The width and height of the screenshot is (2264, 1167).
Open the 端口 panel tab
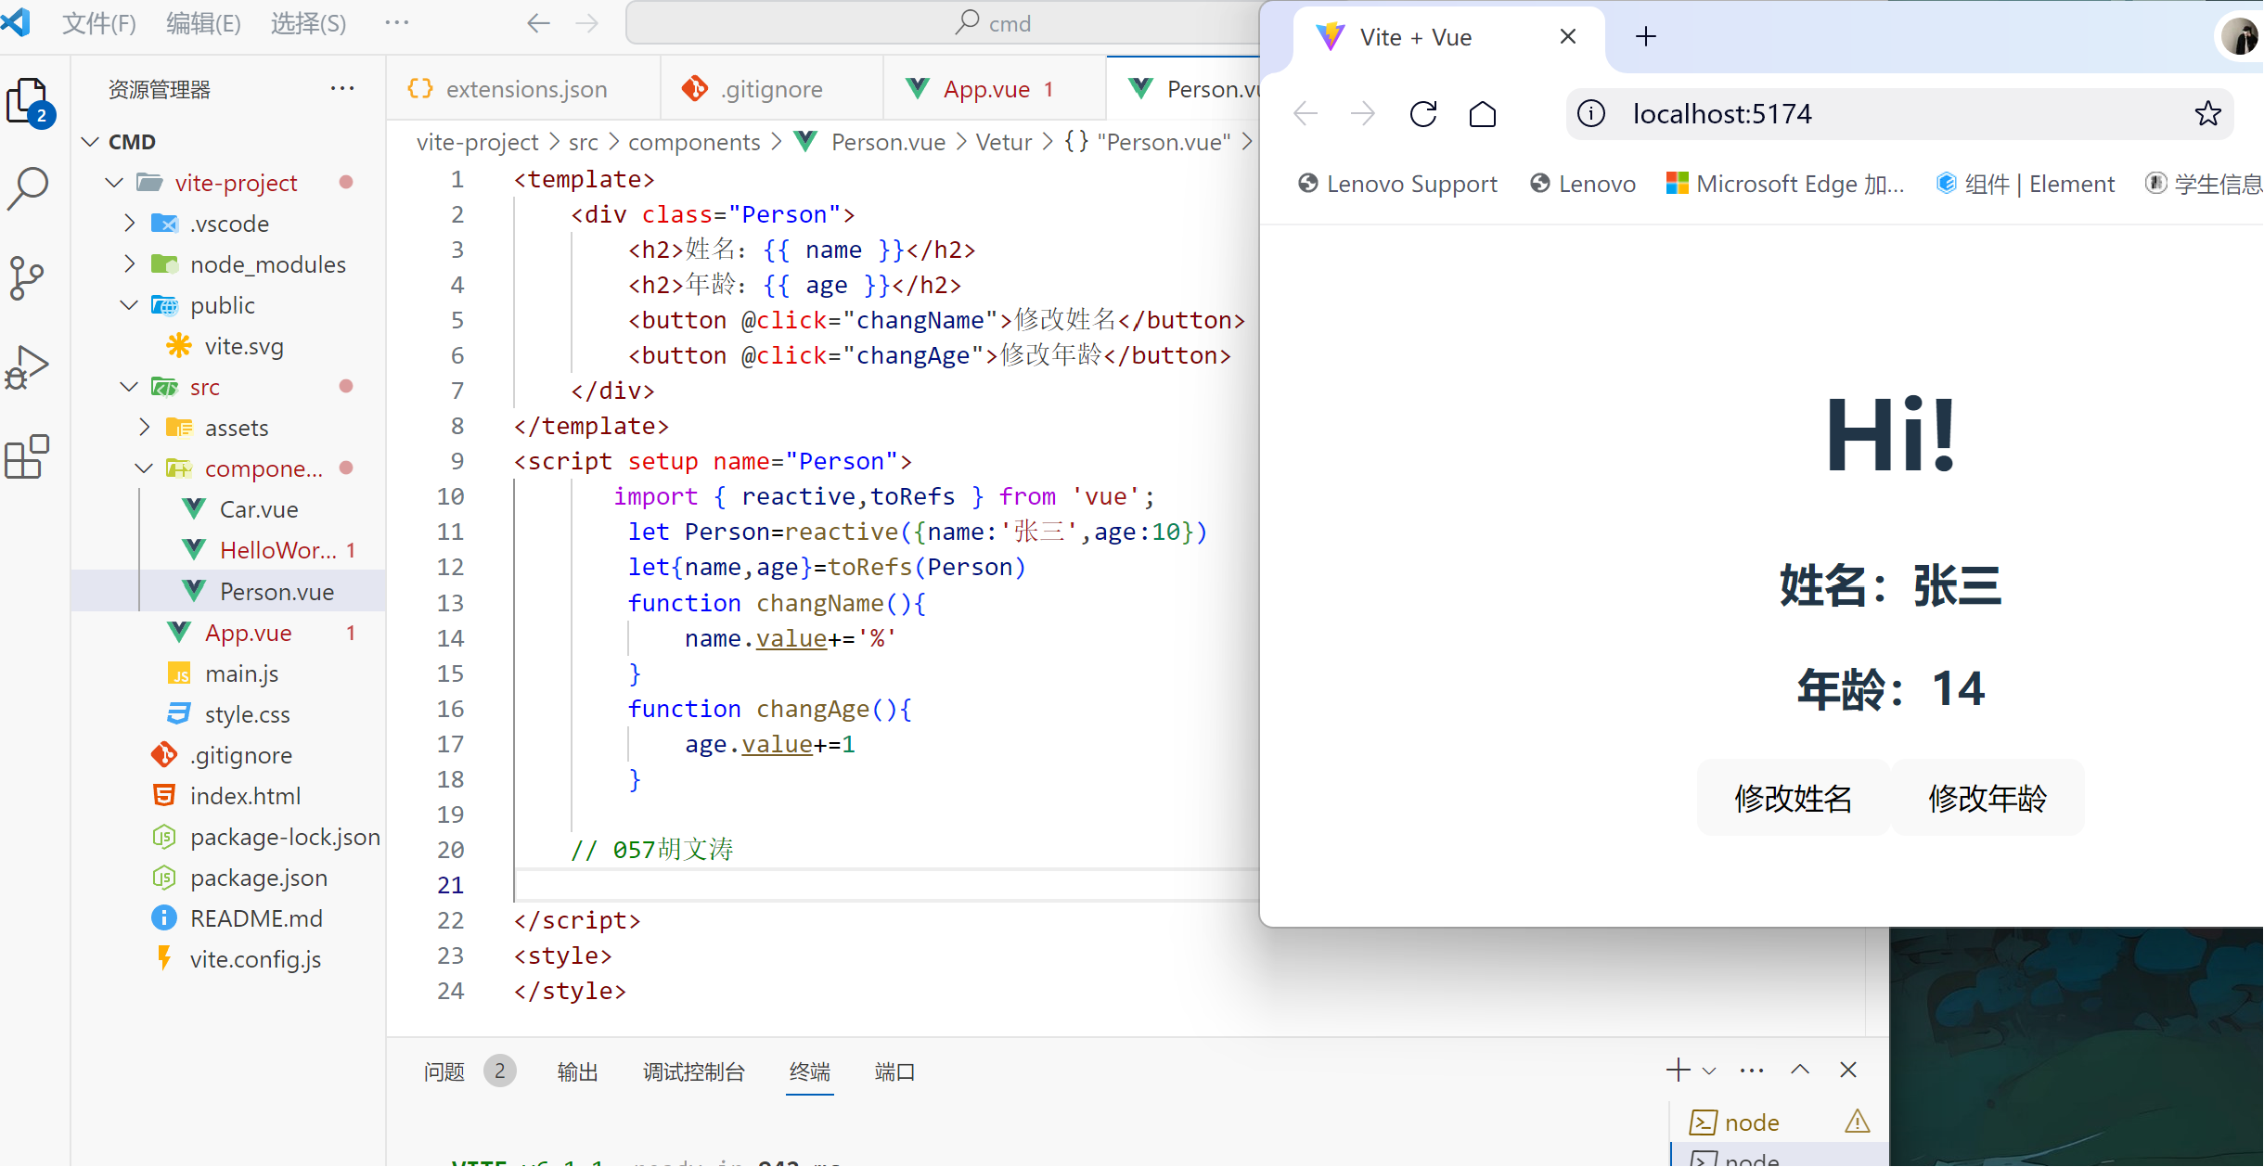895,1072
